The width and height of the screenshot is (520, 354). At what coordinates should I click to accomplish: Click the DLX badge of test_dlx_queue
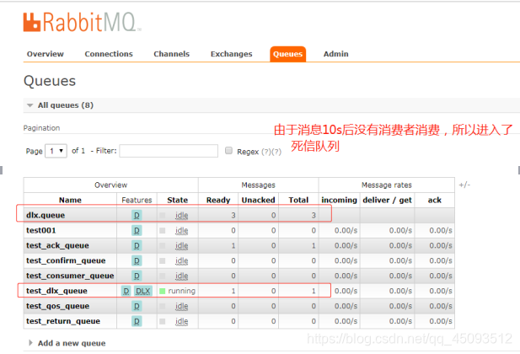[x=143, y=291]
